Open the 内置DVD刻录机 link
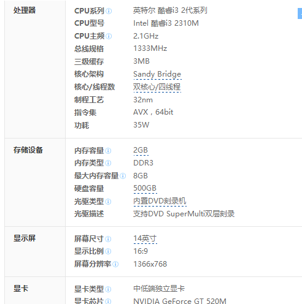 pos(160,201)
